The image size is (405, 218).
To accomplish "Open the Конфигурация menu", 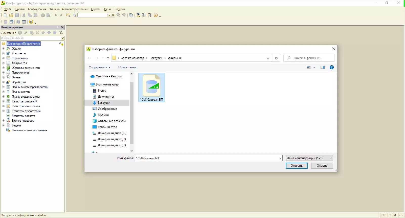I will point(37,9).
